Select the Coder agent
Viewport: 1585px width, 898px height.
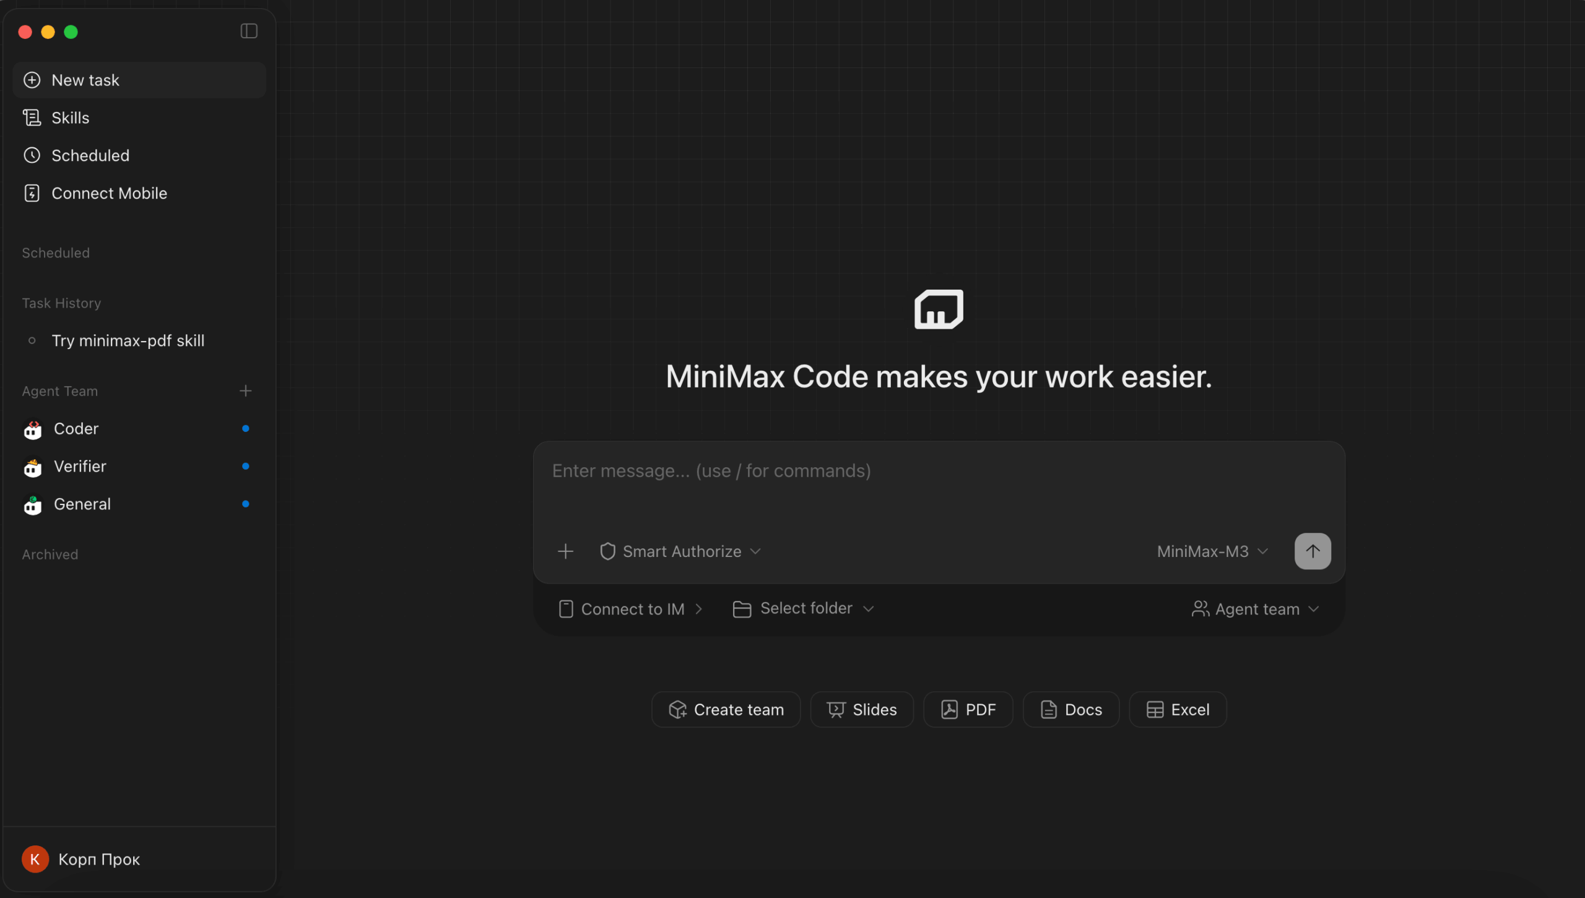point(139,428)
